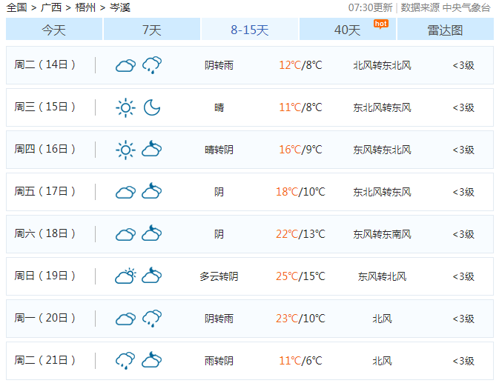Image resolution: width=499 pixels, height=386 pixels.
Task: Click the cloudy day icon for Tuesday 14th
Action: [125, 65]
